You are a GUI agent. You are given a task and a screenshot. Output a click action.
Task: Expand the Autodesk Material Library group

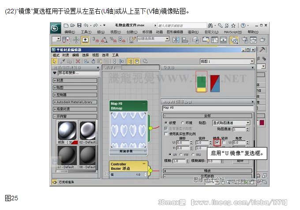75,102
